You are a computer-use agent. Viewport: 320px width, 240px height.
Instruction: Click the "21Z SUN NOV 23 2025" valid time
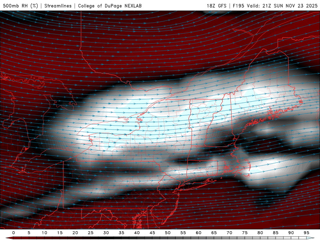click(x=290, y=6)
